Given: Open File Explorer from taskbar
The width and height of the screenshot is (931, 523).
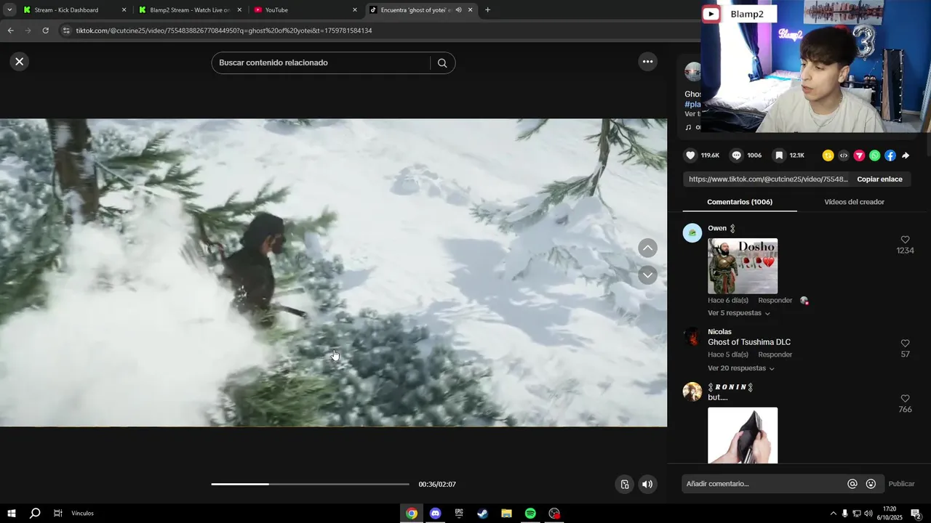Looking at the screenshot, I should coord(506,514).
